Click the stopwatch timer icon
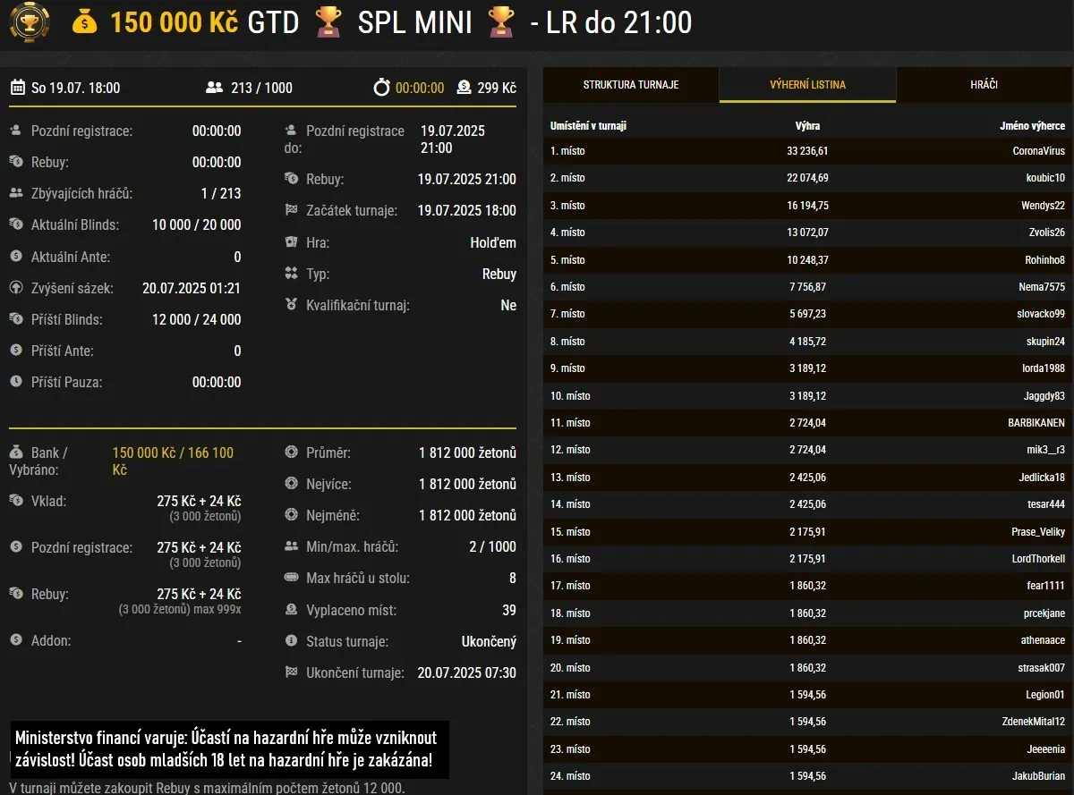Viewport: 1074px width, 795px height. [382, 88]
